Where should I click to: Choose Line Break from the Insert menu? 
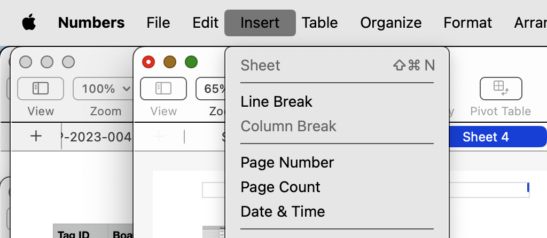(277, 101)
